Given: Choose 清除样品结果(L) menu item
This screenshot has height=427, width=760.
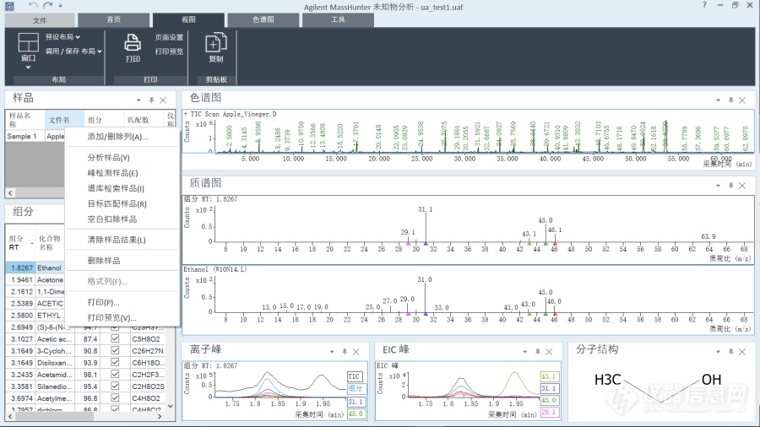Looking at the screenshot, I should point(122,240).
